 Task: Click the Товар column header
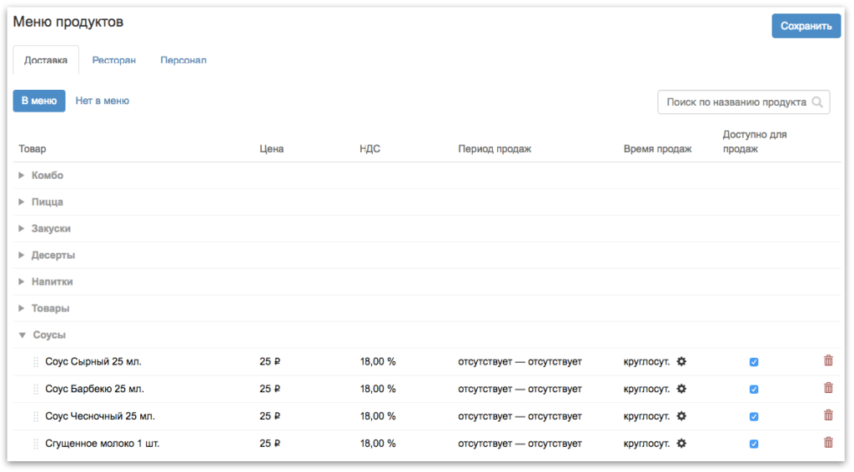tap(33, 148)
